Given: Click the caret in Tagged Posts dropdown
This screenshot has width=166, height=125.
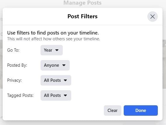Looking at the screenshot, I should coord(65,95).
